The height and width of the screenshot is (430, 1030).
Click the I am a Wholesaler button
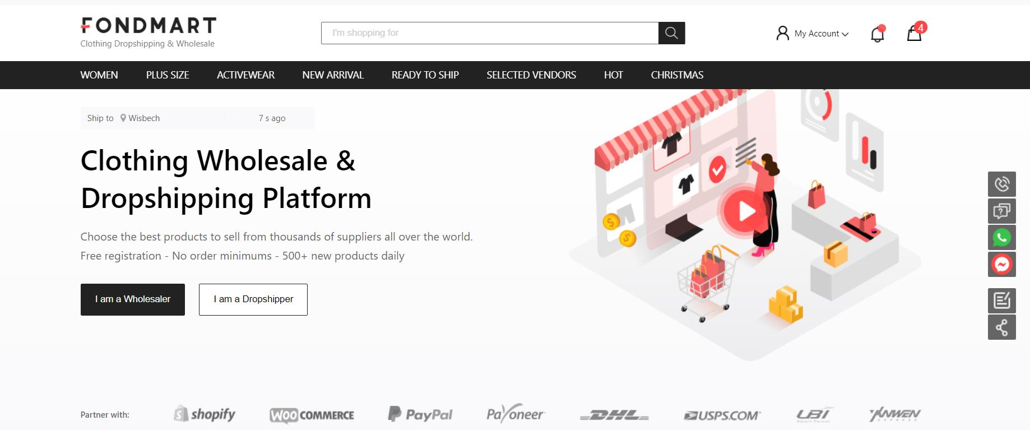[133, 299]
